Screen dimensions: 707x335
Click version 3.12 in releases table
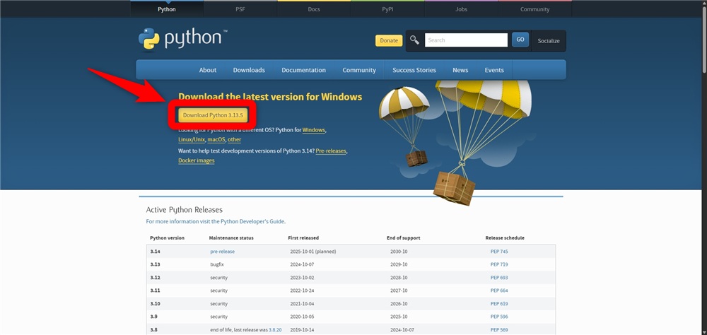coord(155,278)
